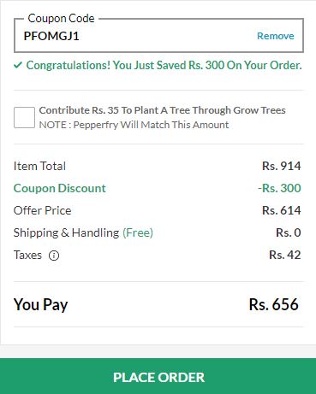The height and width of the screenshot is (394, 316).
Task: Click the Offer Price Rs. 614 value
Action: (282, 210)
